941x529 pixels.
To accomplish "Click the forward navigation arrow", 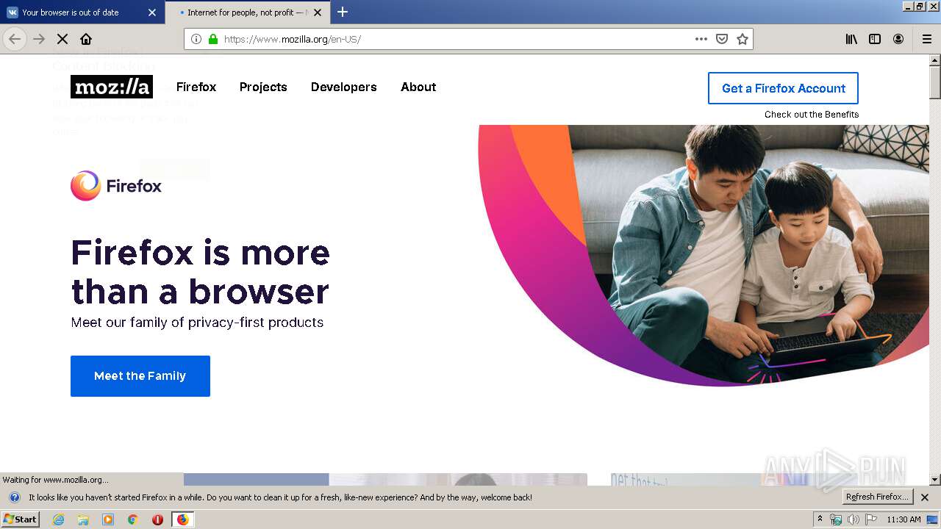I will (39, 39).
